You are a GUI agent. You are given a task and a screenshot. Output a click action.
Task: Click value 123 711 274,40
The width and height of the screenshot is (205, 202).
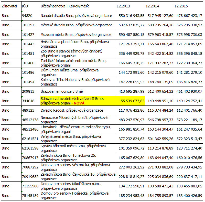click(x=188, y=148)
